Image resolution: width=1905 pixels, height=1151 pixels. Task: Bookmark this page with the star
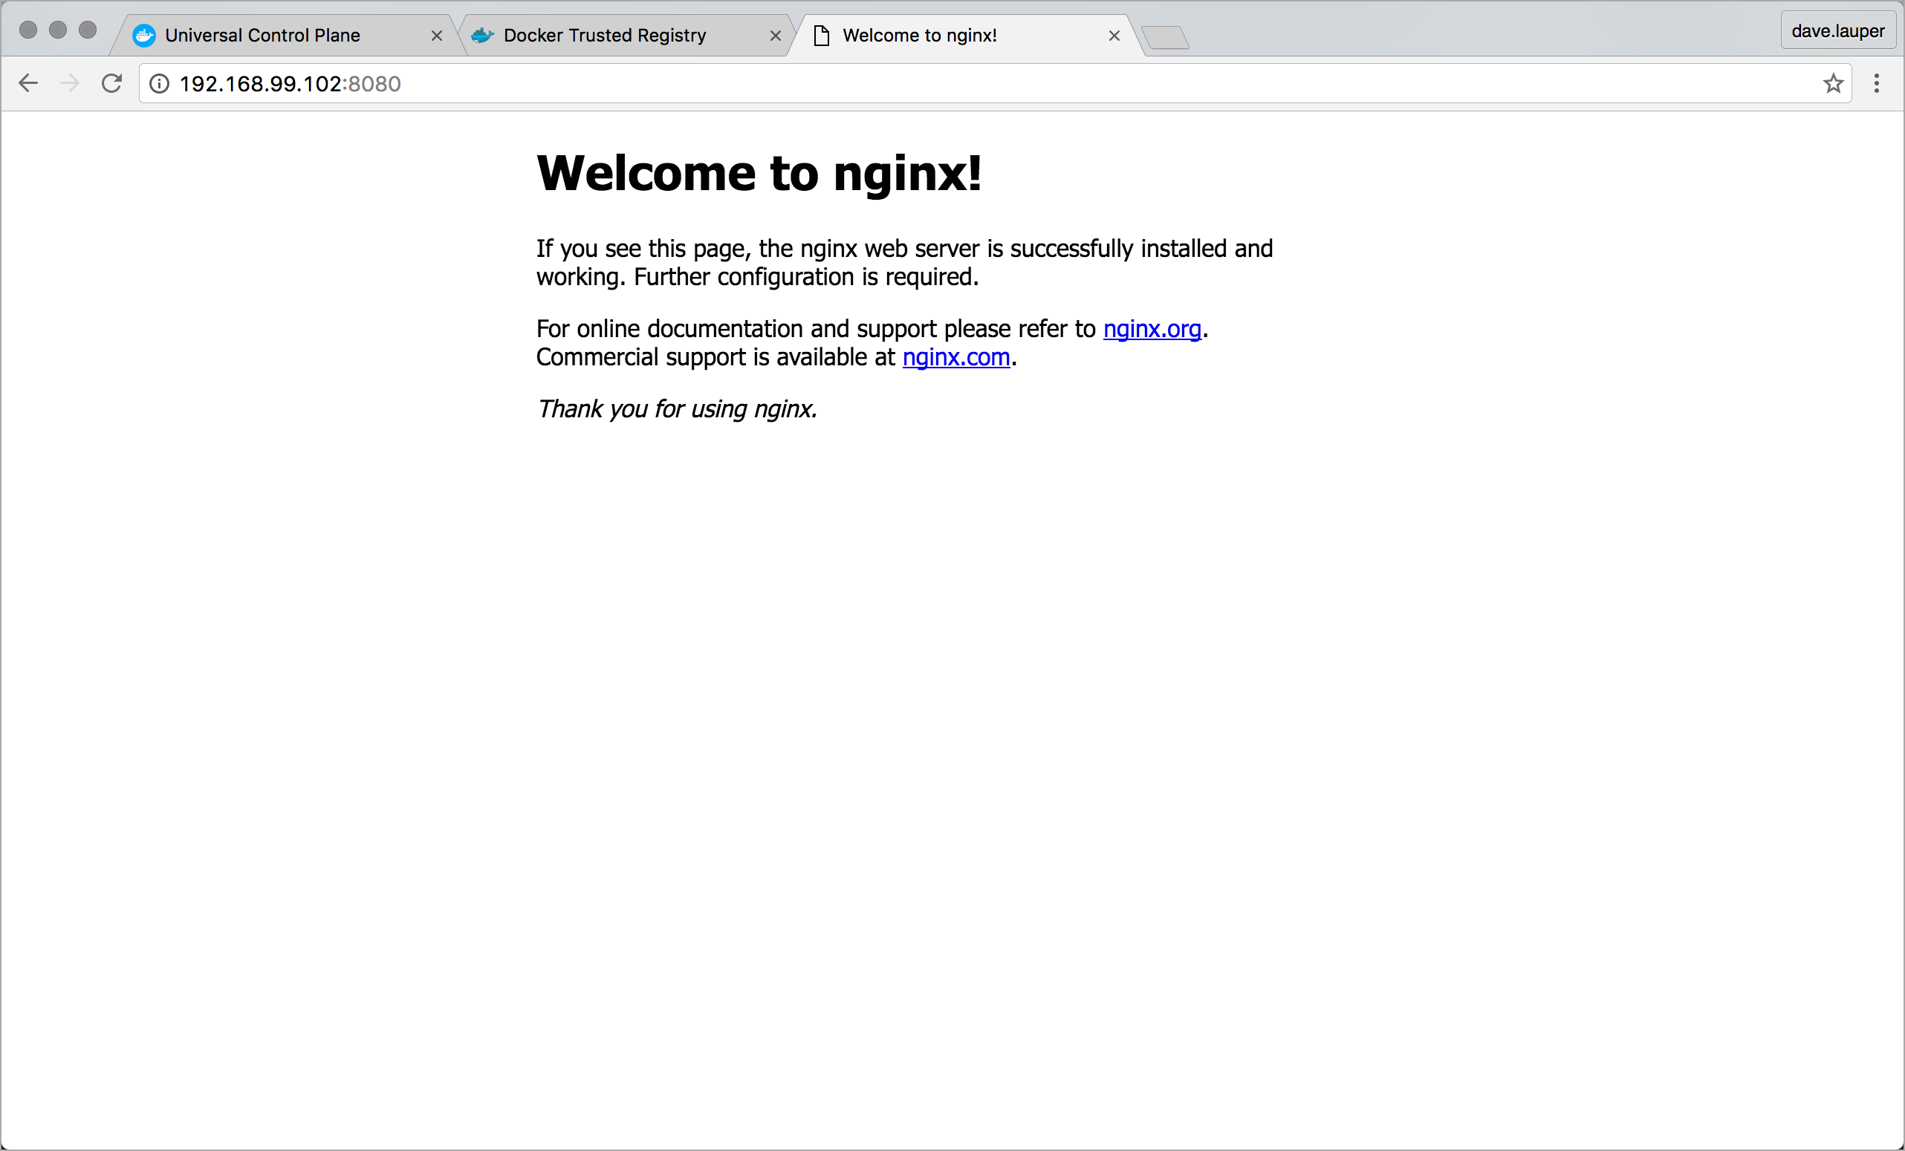1833,83
